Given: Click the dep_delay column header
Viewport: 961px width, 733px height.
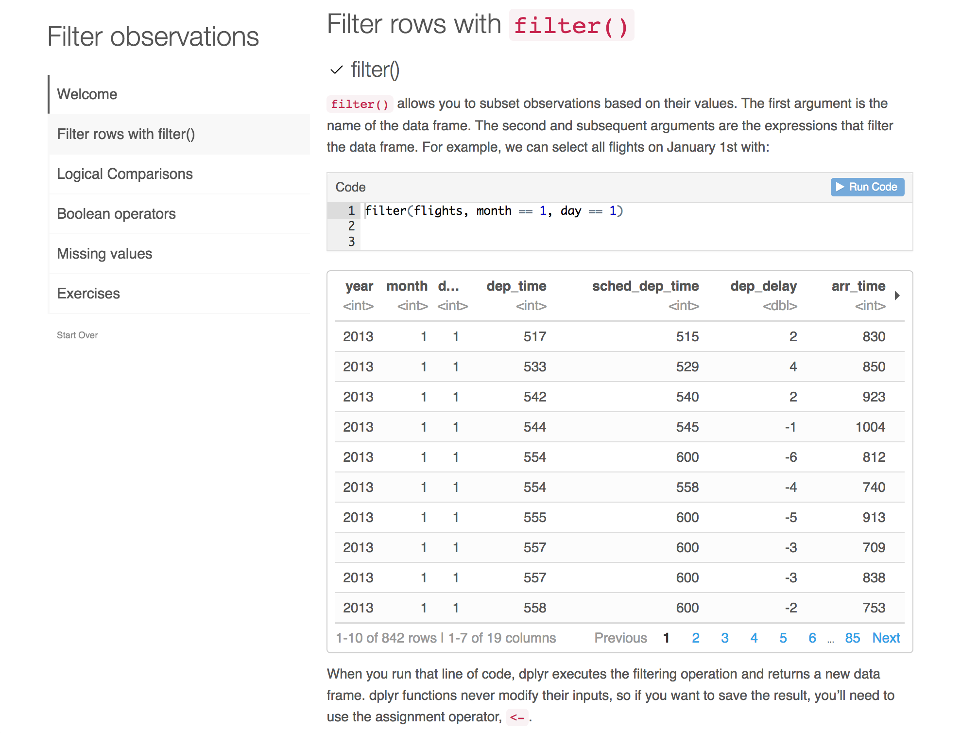Looking at the screenshot, I should coord(764,286).
